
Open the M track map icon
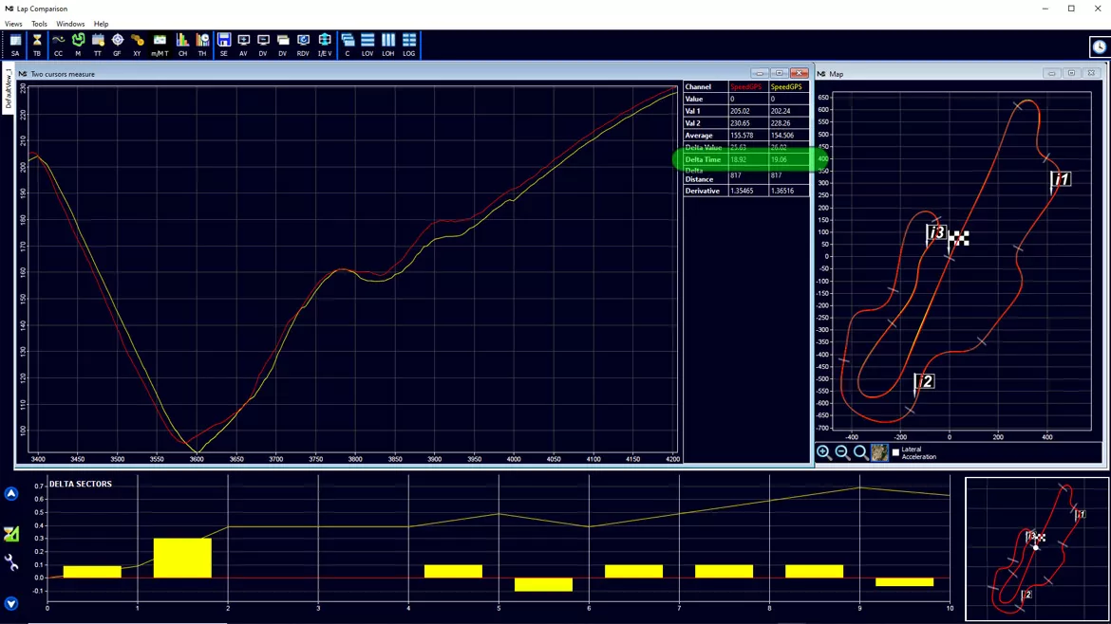click(x=78, y=45)
